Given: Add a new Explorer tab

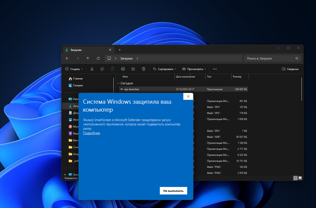Looking at the screenshot, I should (120, 50).
